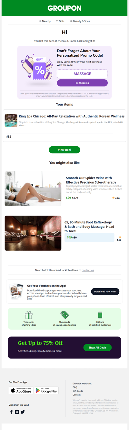129x430 pixels.
Task: Open the Sclerotherapy deal image
Action: tap(33, 188)
